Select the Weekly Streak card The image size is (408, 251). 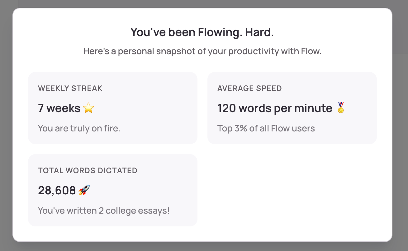point(113,108)
